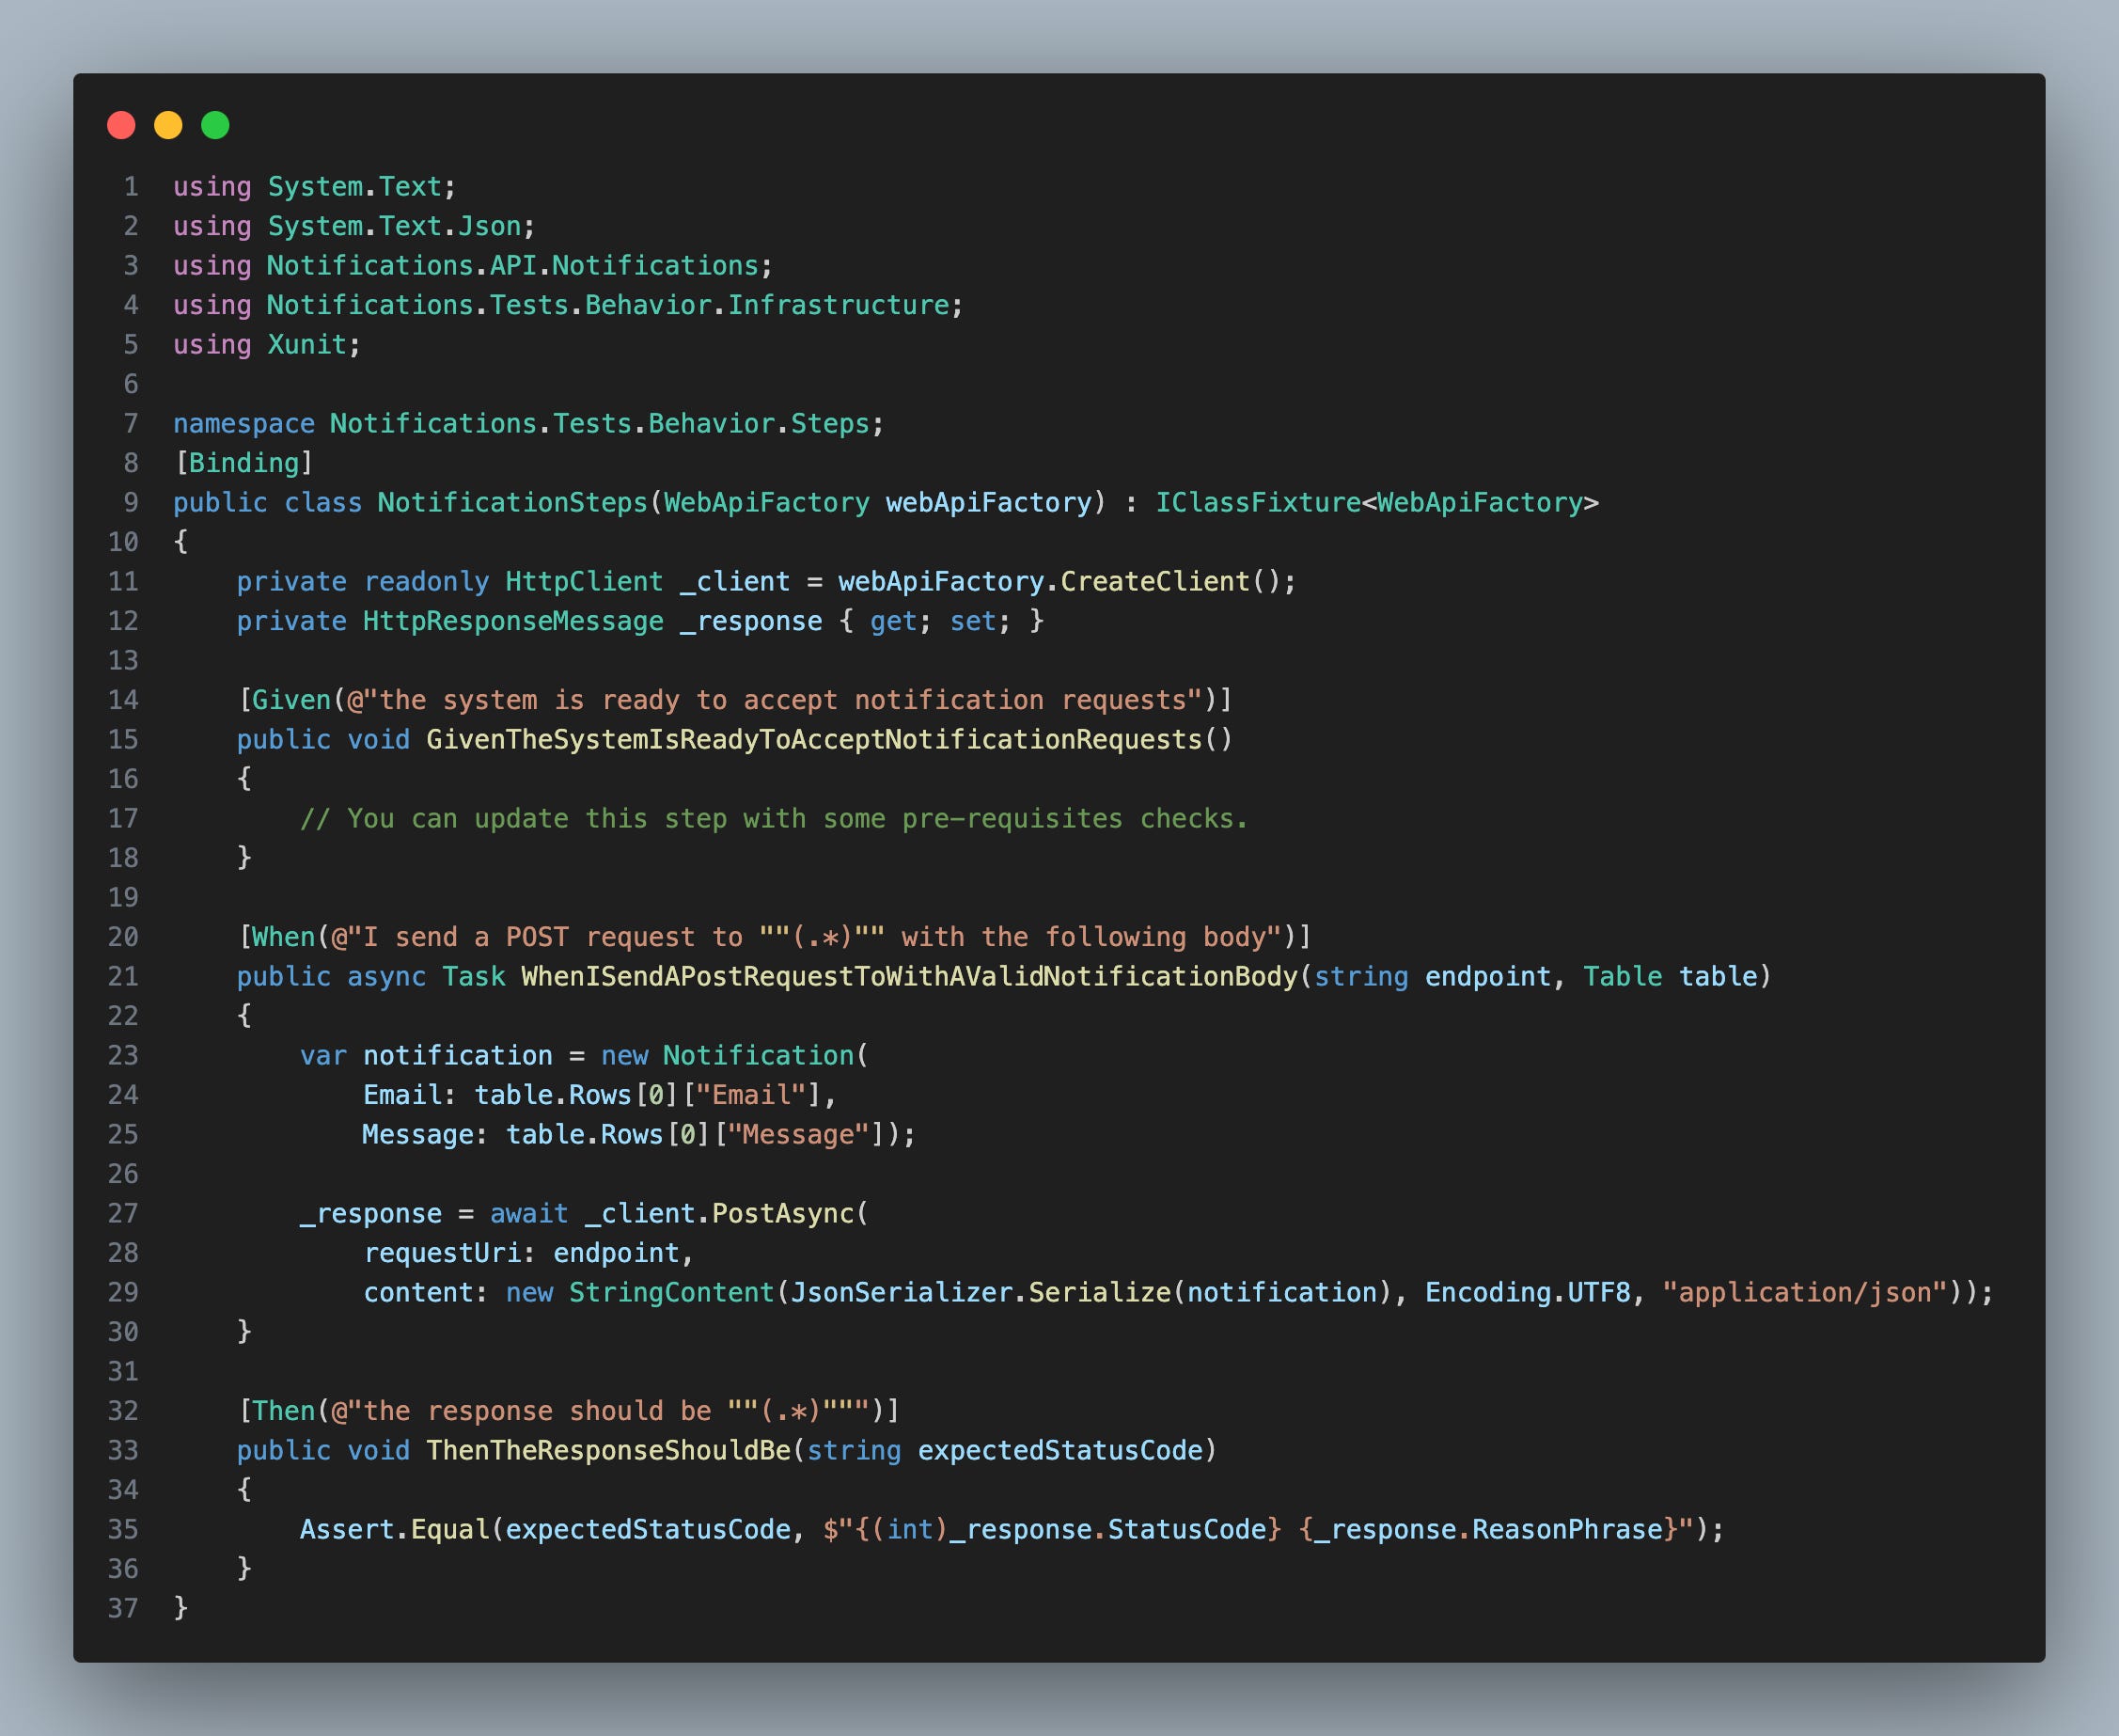
Task: Click the green maximize window dot
Action: coord(215,125)
